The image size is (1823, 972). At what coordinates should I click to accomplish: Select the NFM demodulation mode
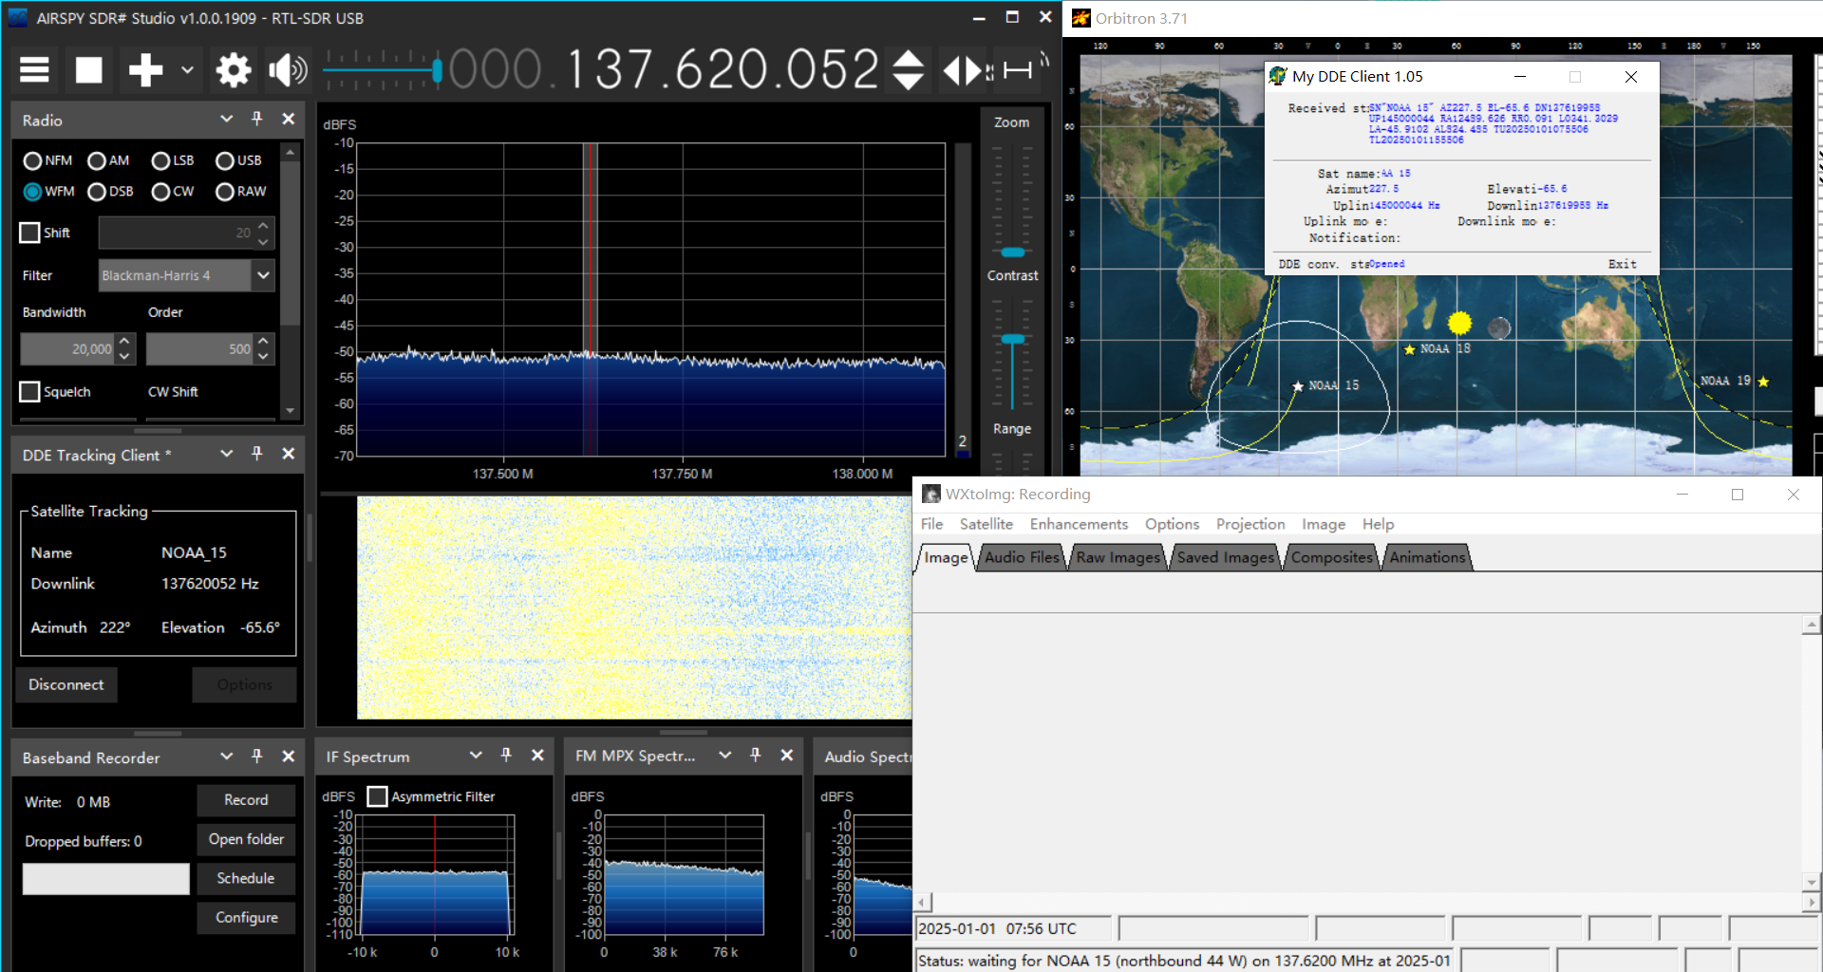[x=33, y=161]
